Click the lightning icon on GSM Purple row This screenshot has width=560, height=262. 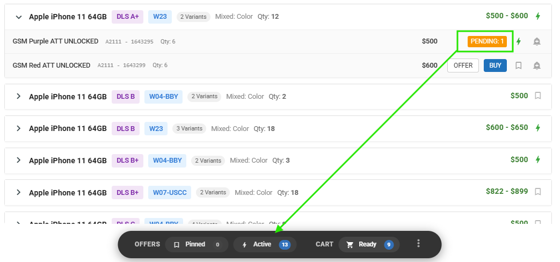pyautogui.click(x=519, y=41)
